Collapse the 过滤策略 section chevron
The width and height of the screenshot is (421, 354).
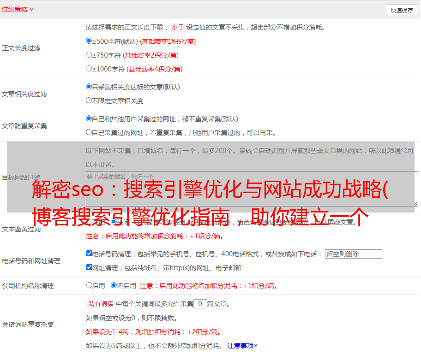(31, 9)
